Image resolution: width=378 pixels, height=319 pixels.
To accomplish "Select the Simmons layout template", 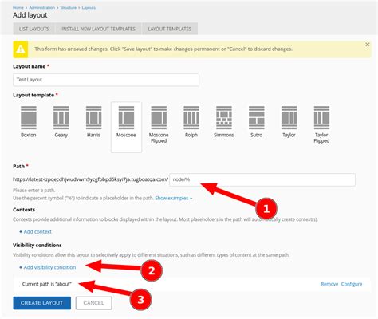I will [x=224, y=122].
